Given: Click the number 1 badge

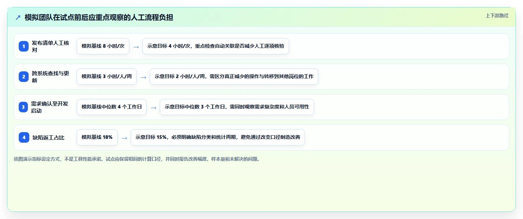Looking at the screenshot, I should (x=24, y=46).
